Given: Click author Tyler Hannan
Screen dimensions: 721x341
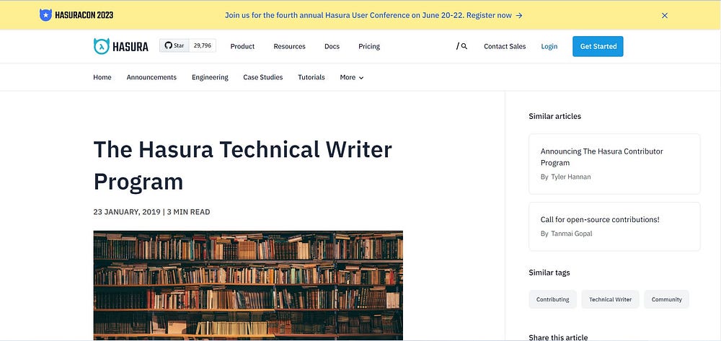Looking at the screenshot, I should point(570,177).
